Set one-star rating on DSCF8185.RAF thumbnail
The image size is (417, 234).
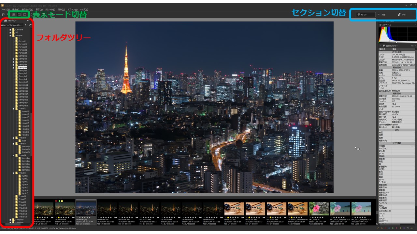pyautogui.click(x=101, y=217)
